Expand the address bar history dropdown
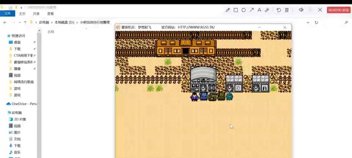 coord(308,22)
